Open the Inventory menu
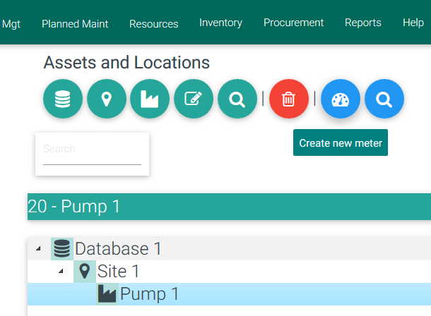 pos(220,23)
